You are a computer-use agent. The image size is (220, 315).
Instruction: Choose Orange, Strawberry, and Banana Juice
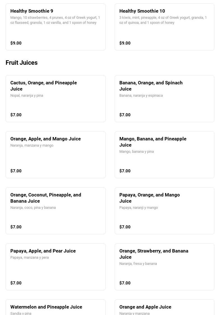(x=164, y=267)
